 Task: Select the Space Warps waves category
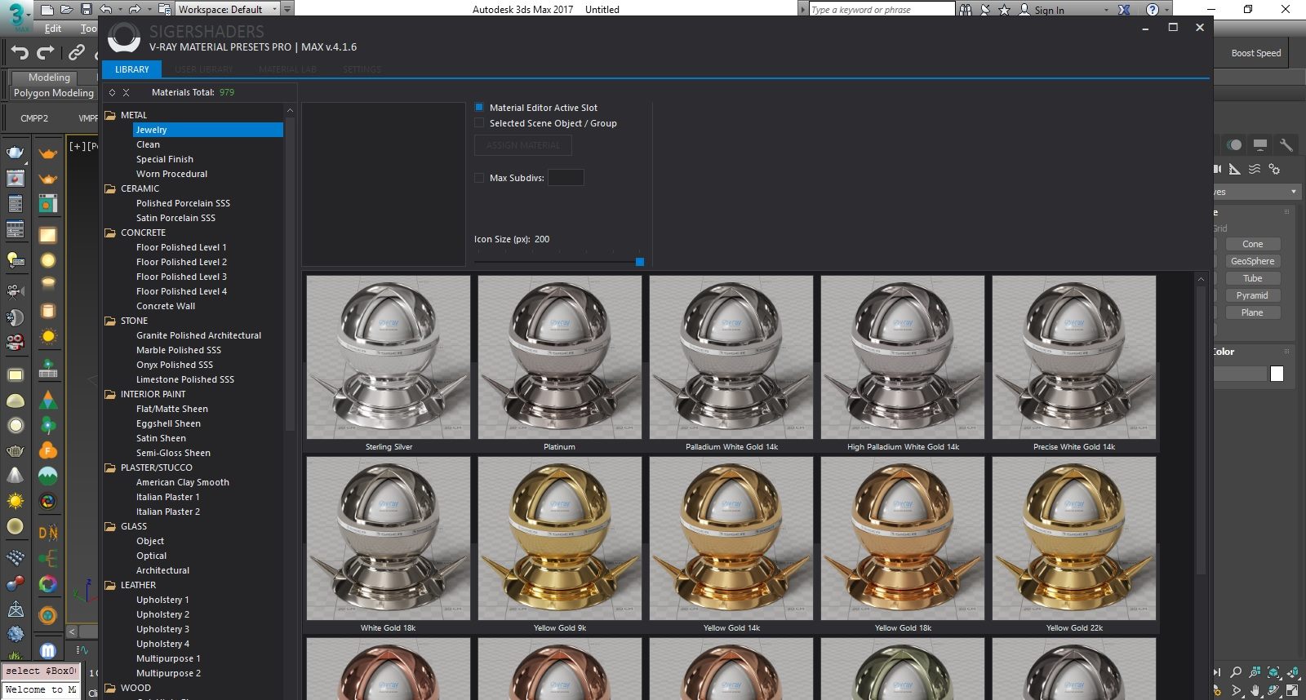point(1255,169)
